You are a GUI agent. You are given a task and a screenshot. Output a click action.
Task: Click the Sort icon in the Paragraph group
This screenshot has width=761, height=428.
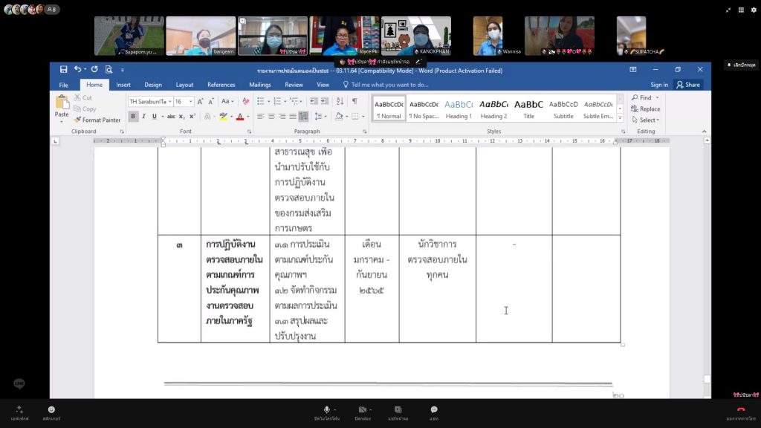(340, 101)
